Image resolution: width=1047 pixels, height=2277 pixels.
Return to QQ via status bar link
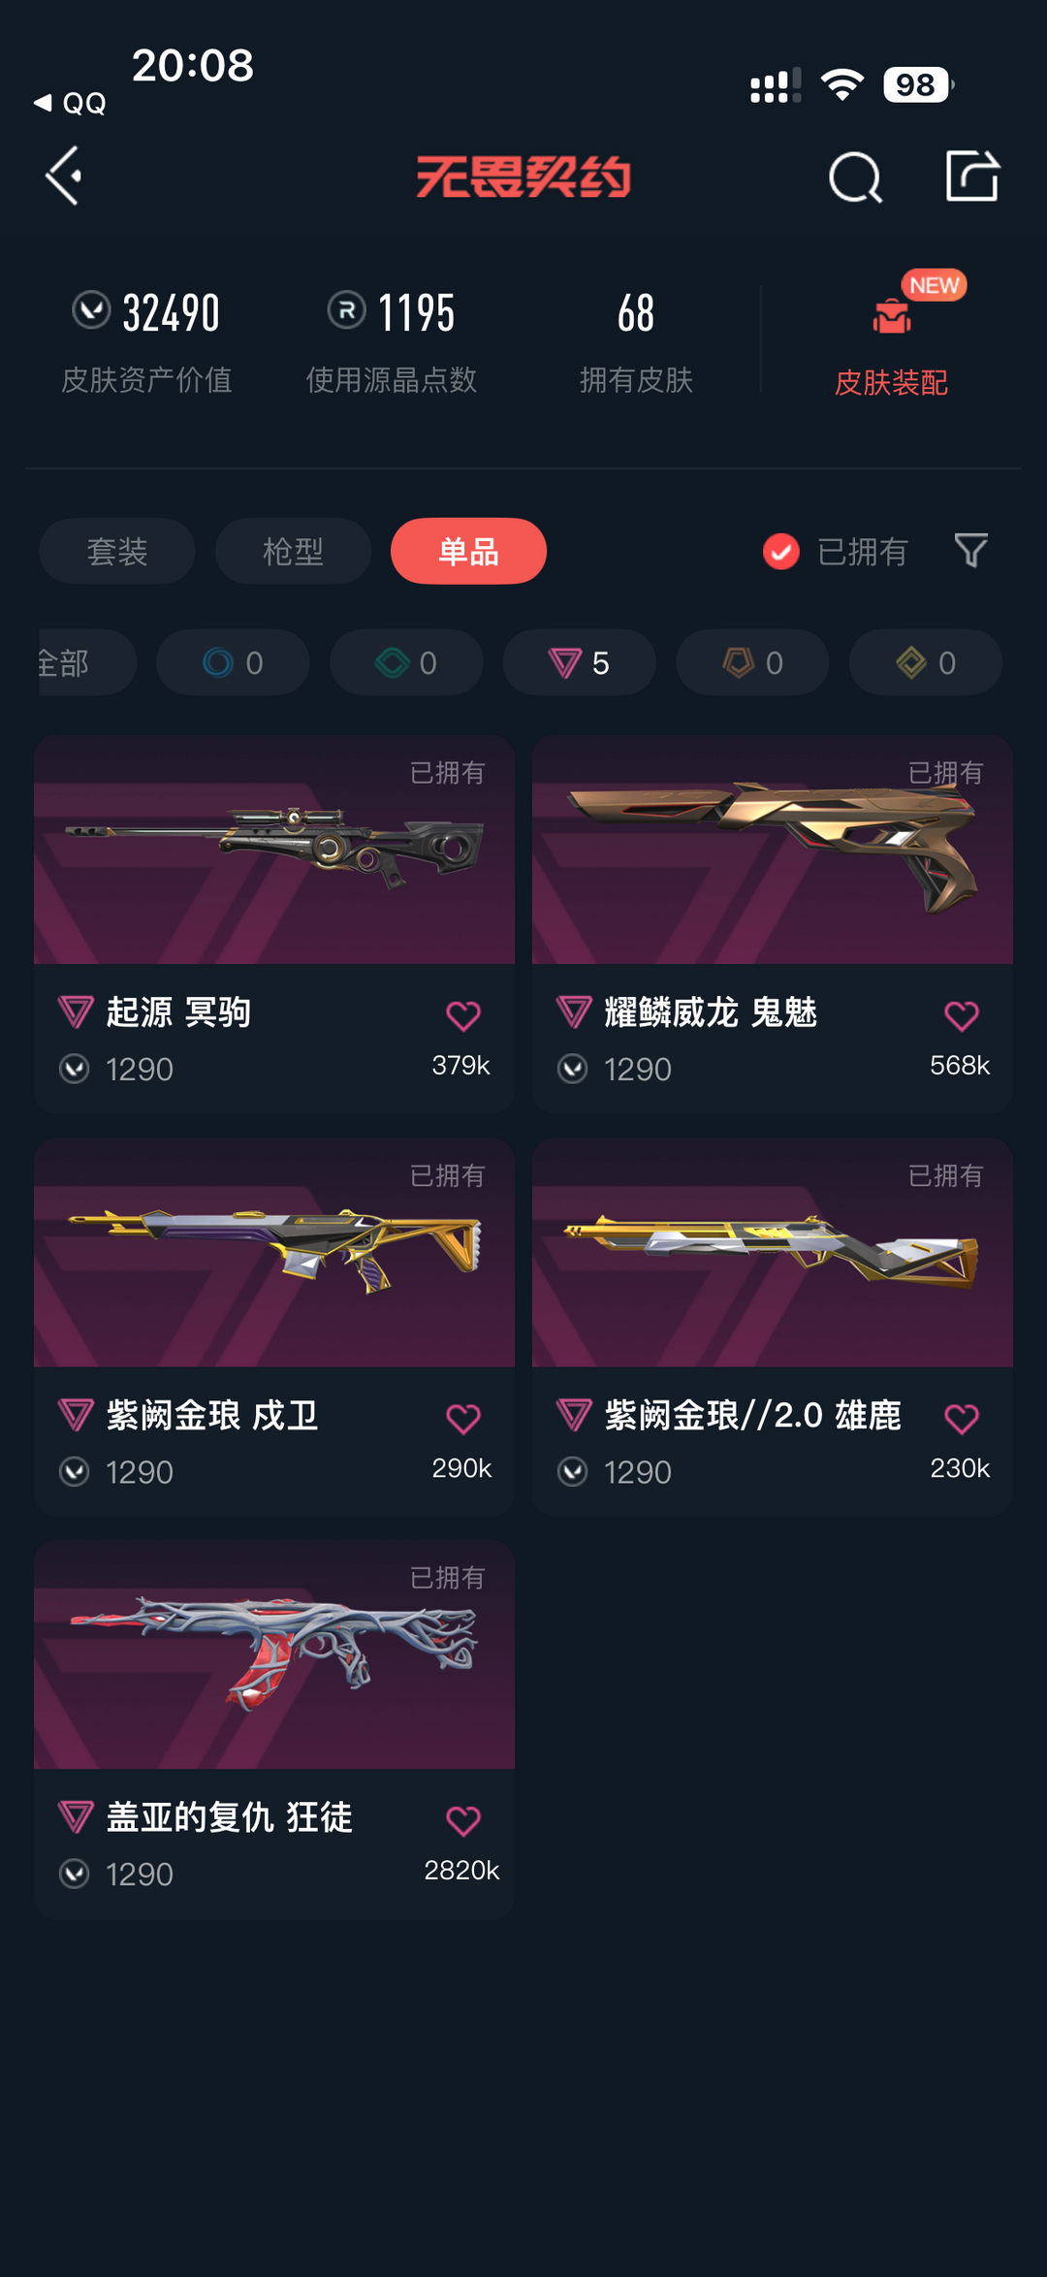pos(70,103)
